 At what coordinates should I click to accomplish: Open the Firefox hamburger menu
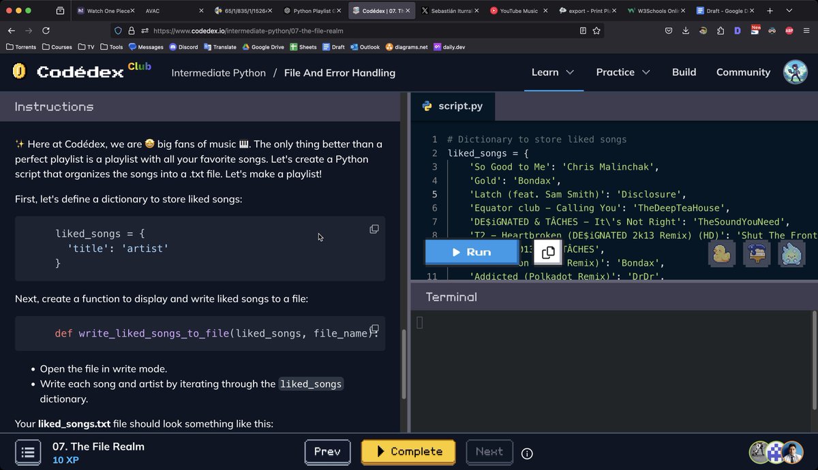(x=806, y=31)
